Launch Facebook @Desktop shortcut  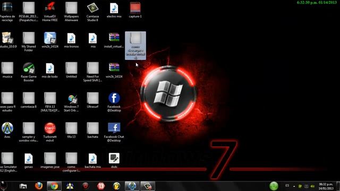tap(114, 102)
